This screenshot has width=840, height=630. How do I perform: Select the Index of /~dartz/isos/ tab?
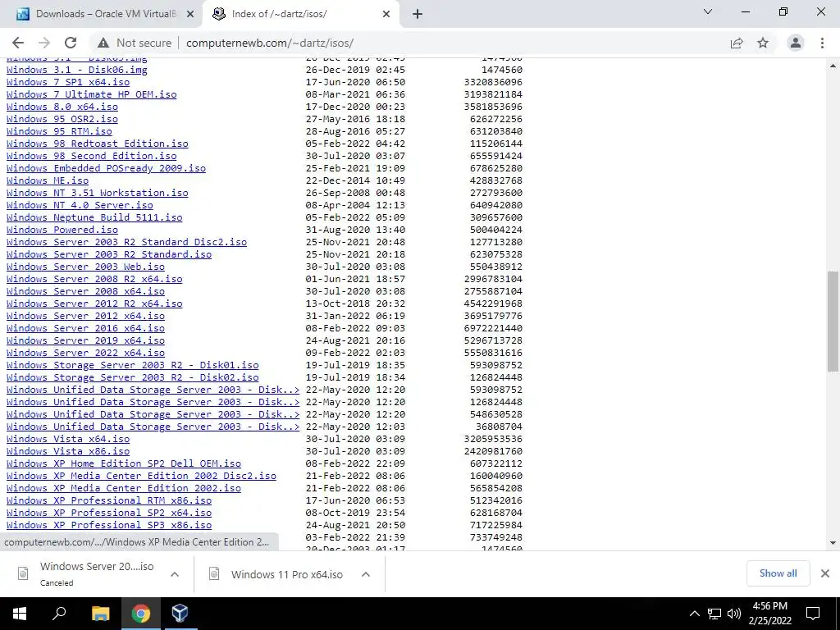coord(301,14)
